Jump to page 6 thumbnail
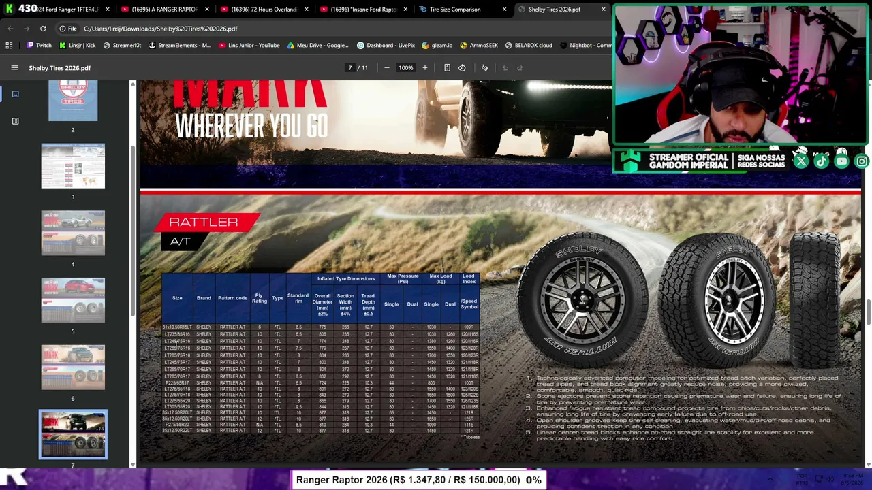The image size is (872, 490). pos(73,367)
